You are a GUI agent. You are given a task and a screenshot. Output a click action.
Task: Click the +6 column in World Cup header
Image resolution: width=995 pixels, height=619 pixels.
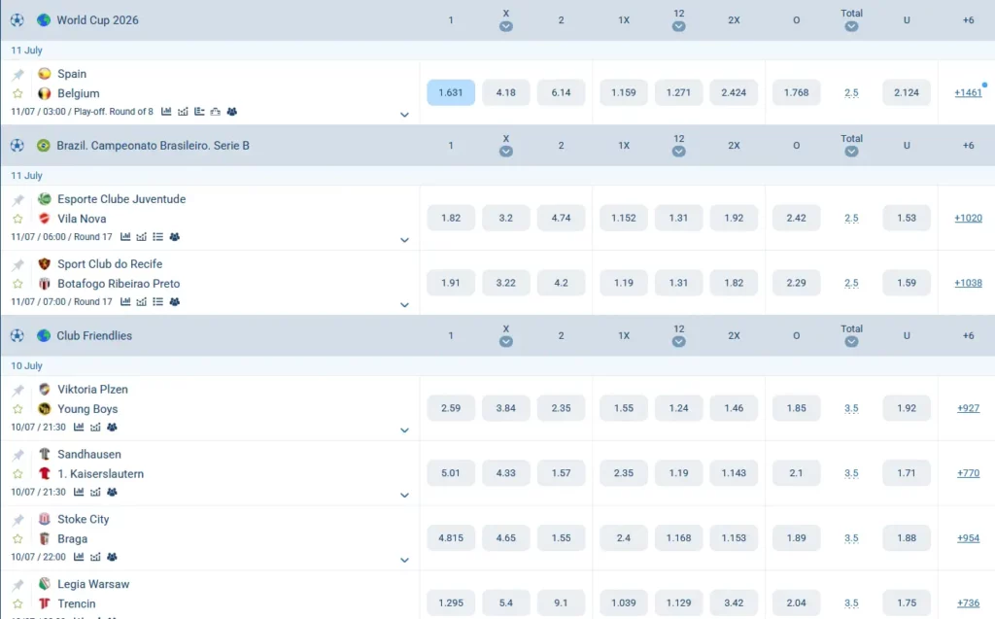coord(968,20)
